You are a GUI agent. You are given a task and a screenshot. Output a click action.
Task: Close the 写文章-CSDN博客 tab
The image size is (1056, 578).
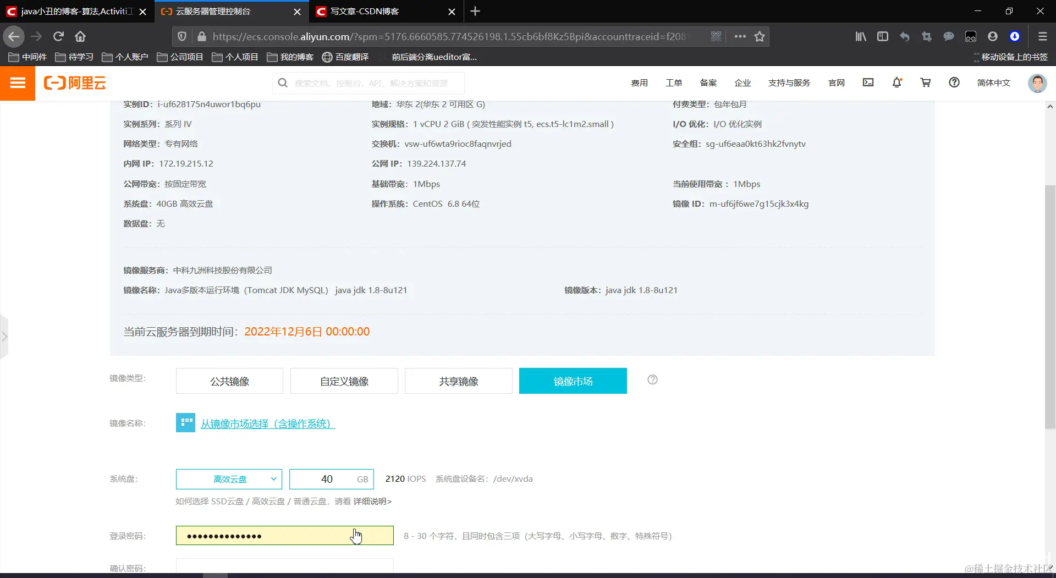(x=452, y=12)
